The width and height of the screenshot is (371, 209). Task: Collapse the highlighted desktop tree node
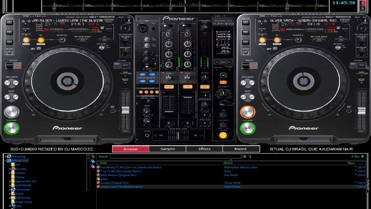[x=6, y=160]
